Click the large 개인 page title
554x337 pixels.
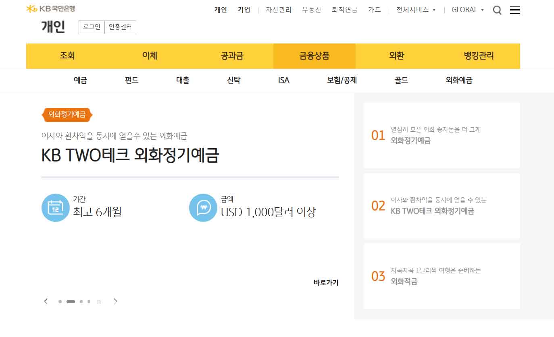tap(53, 27)
